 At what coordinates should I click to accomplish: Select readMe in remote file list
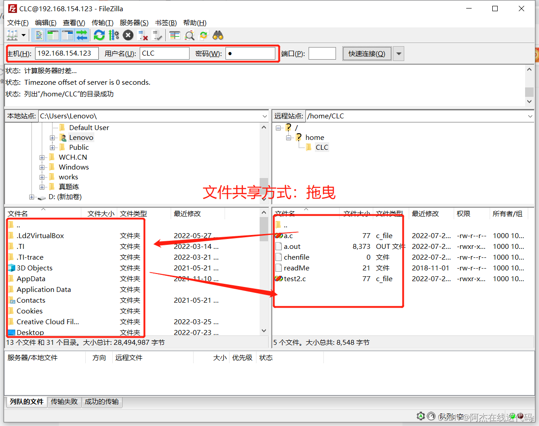(296, 268)
